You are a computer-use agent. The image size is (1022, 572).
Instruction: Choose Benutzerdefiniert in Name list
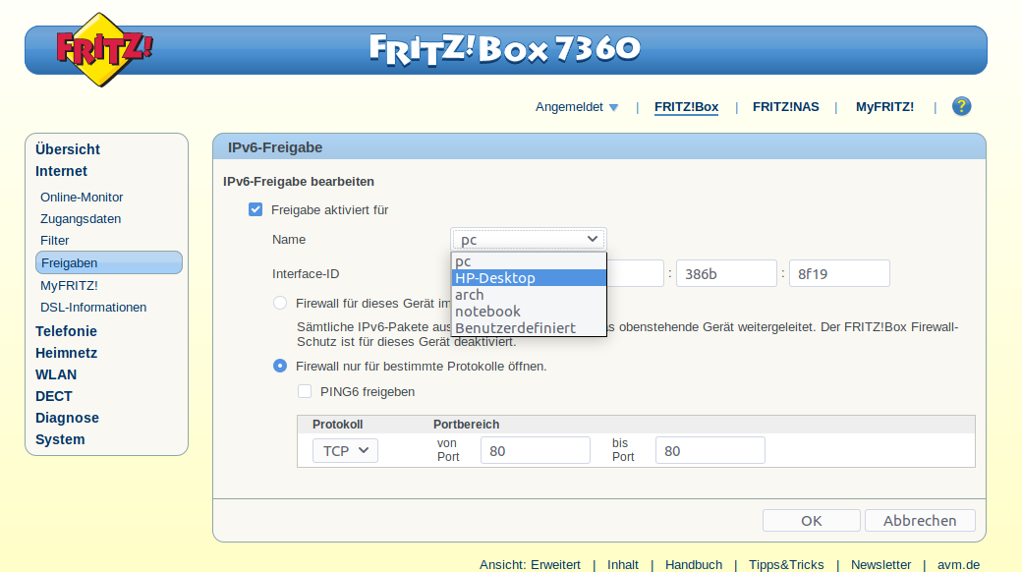pyautogui.click(x=529, y=328)
